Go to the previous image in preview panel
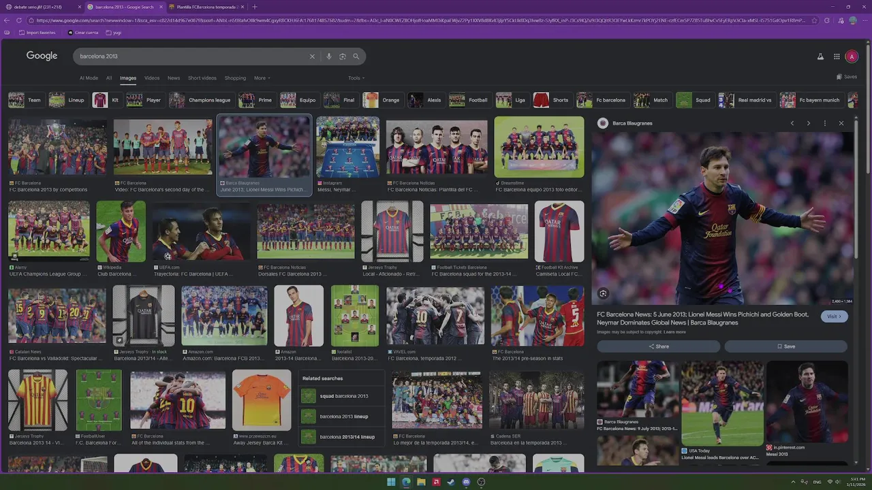The image size is (872, 490). coord(792,123)
